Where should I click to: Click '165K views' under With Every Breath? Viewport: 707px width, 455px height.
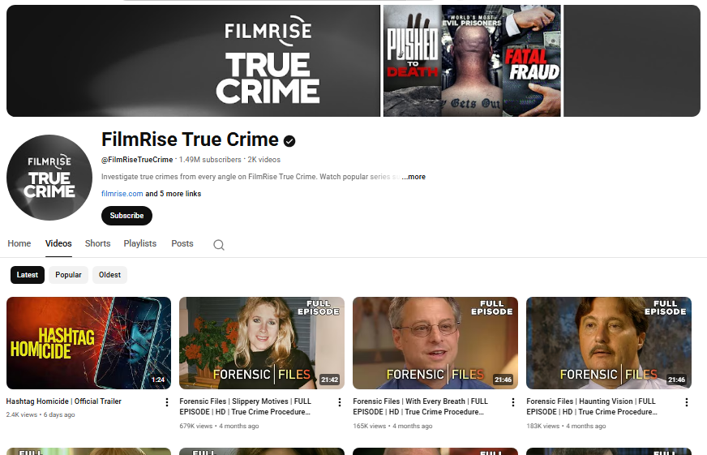point(369,426)
